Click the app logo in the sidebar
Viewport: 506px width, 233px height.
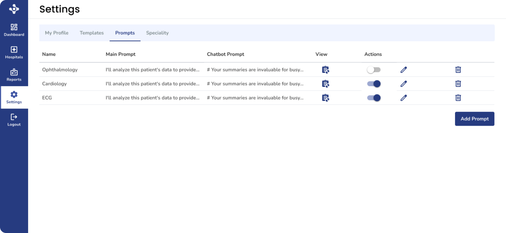click(x=14, y=9)
